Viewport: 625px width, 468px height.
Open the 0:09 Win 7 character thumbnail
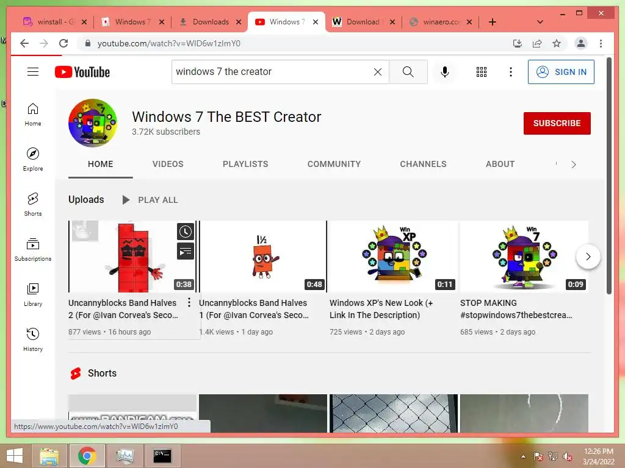point(524,257)
